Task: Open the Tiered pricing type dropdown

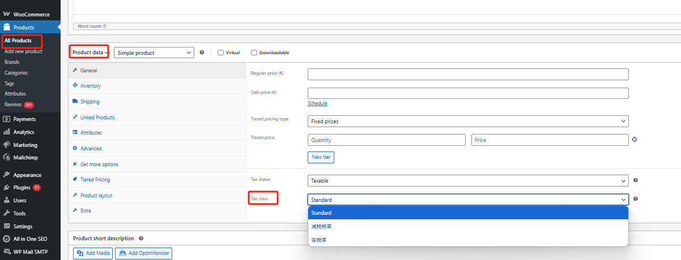Action: click(x=467, y=121)
